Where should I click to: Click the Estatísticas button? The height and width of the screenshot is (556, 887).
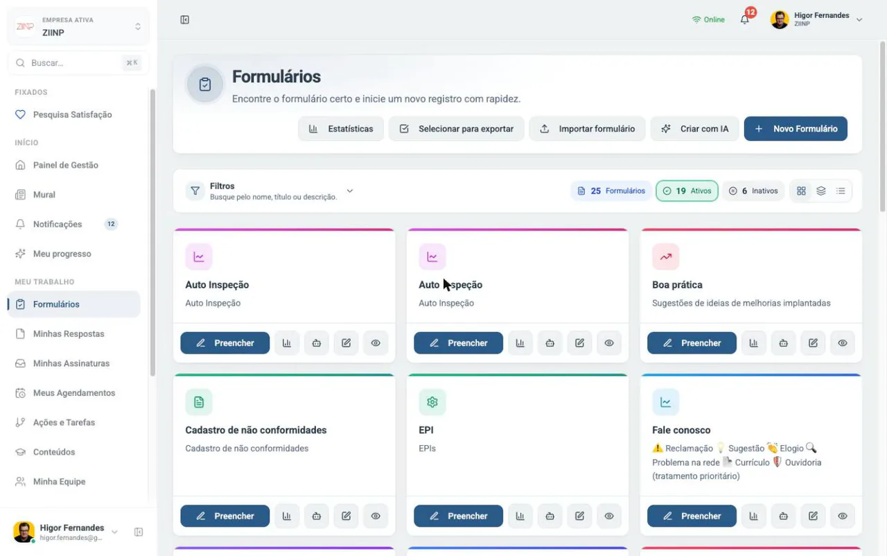point(341,128)
